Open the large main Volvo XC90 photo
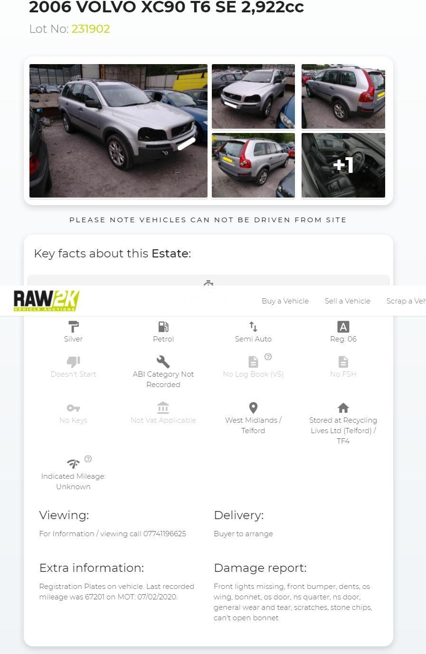 click(x=118, y=131)
